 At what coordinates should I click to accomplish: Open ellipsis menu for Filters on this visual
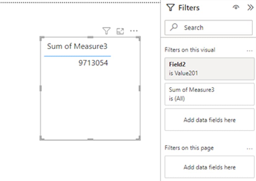(250, 51)
